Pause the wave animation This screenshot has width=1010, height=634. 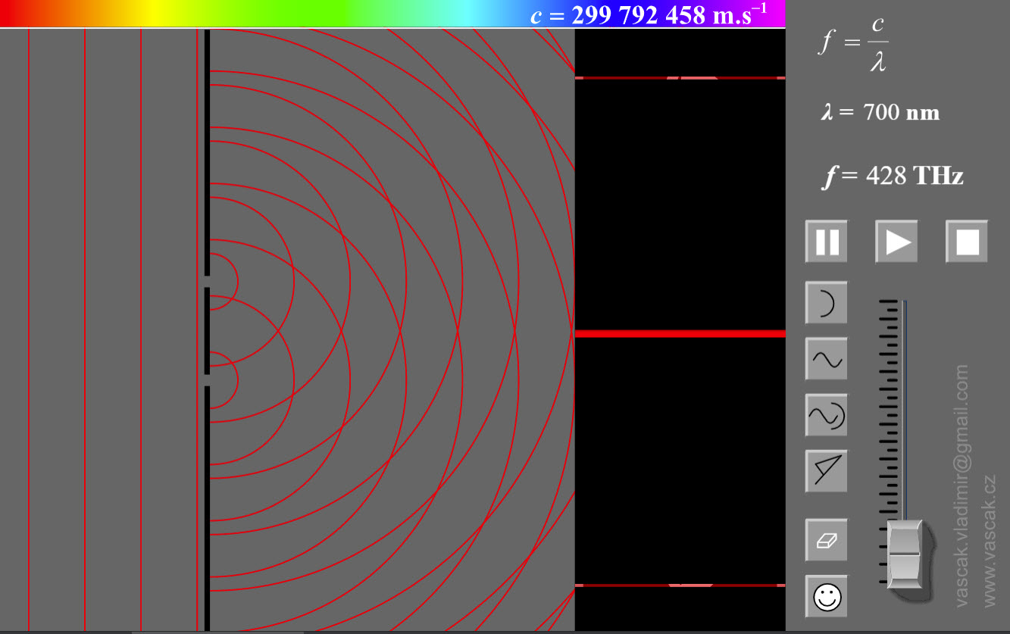826,242
